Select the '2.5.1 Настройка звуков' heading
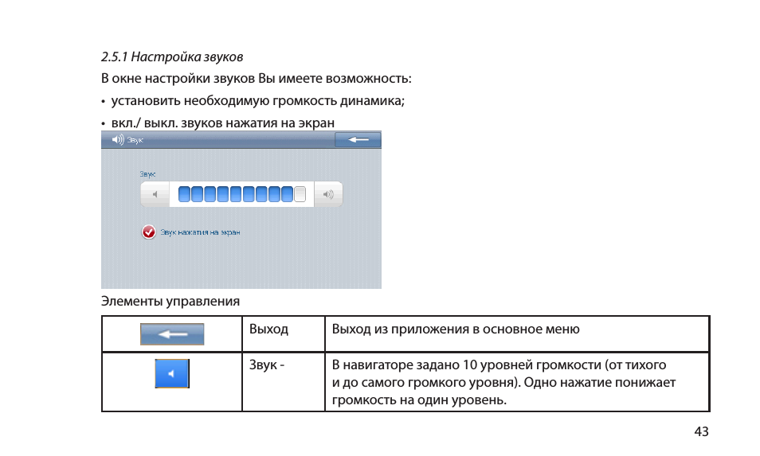This screenshot has width=760, height=456. tap(172, 57)
